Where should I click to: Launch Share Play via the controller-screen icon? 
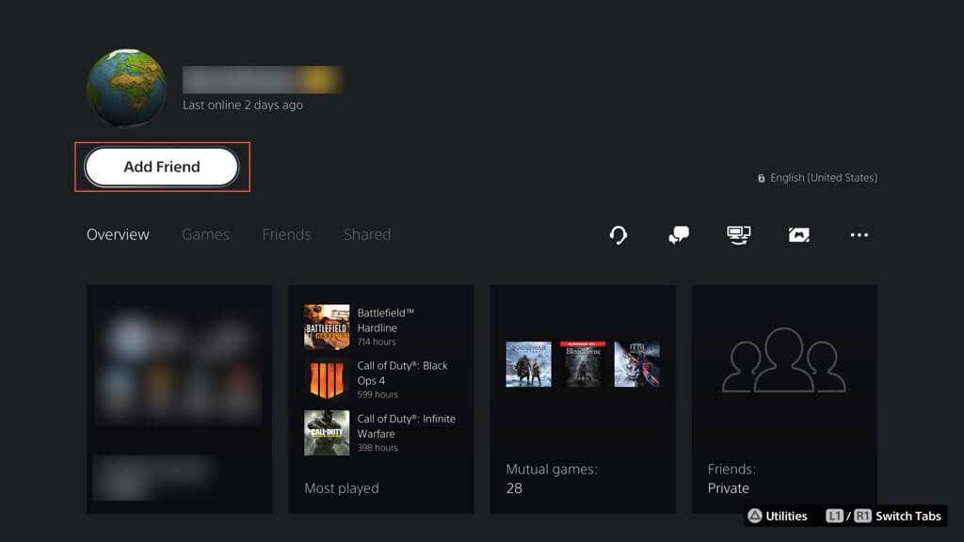[798, 235]
